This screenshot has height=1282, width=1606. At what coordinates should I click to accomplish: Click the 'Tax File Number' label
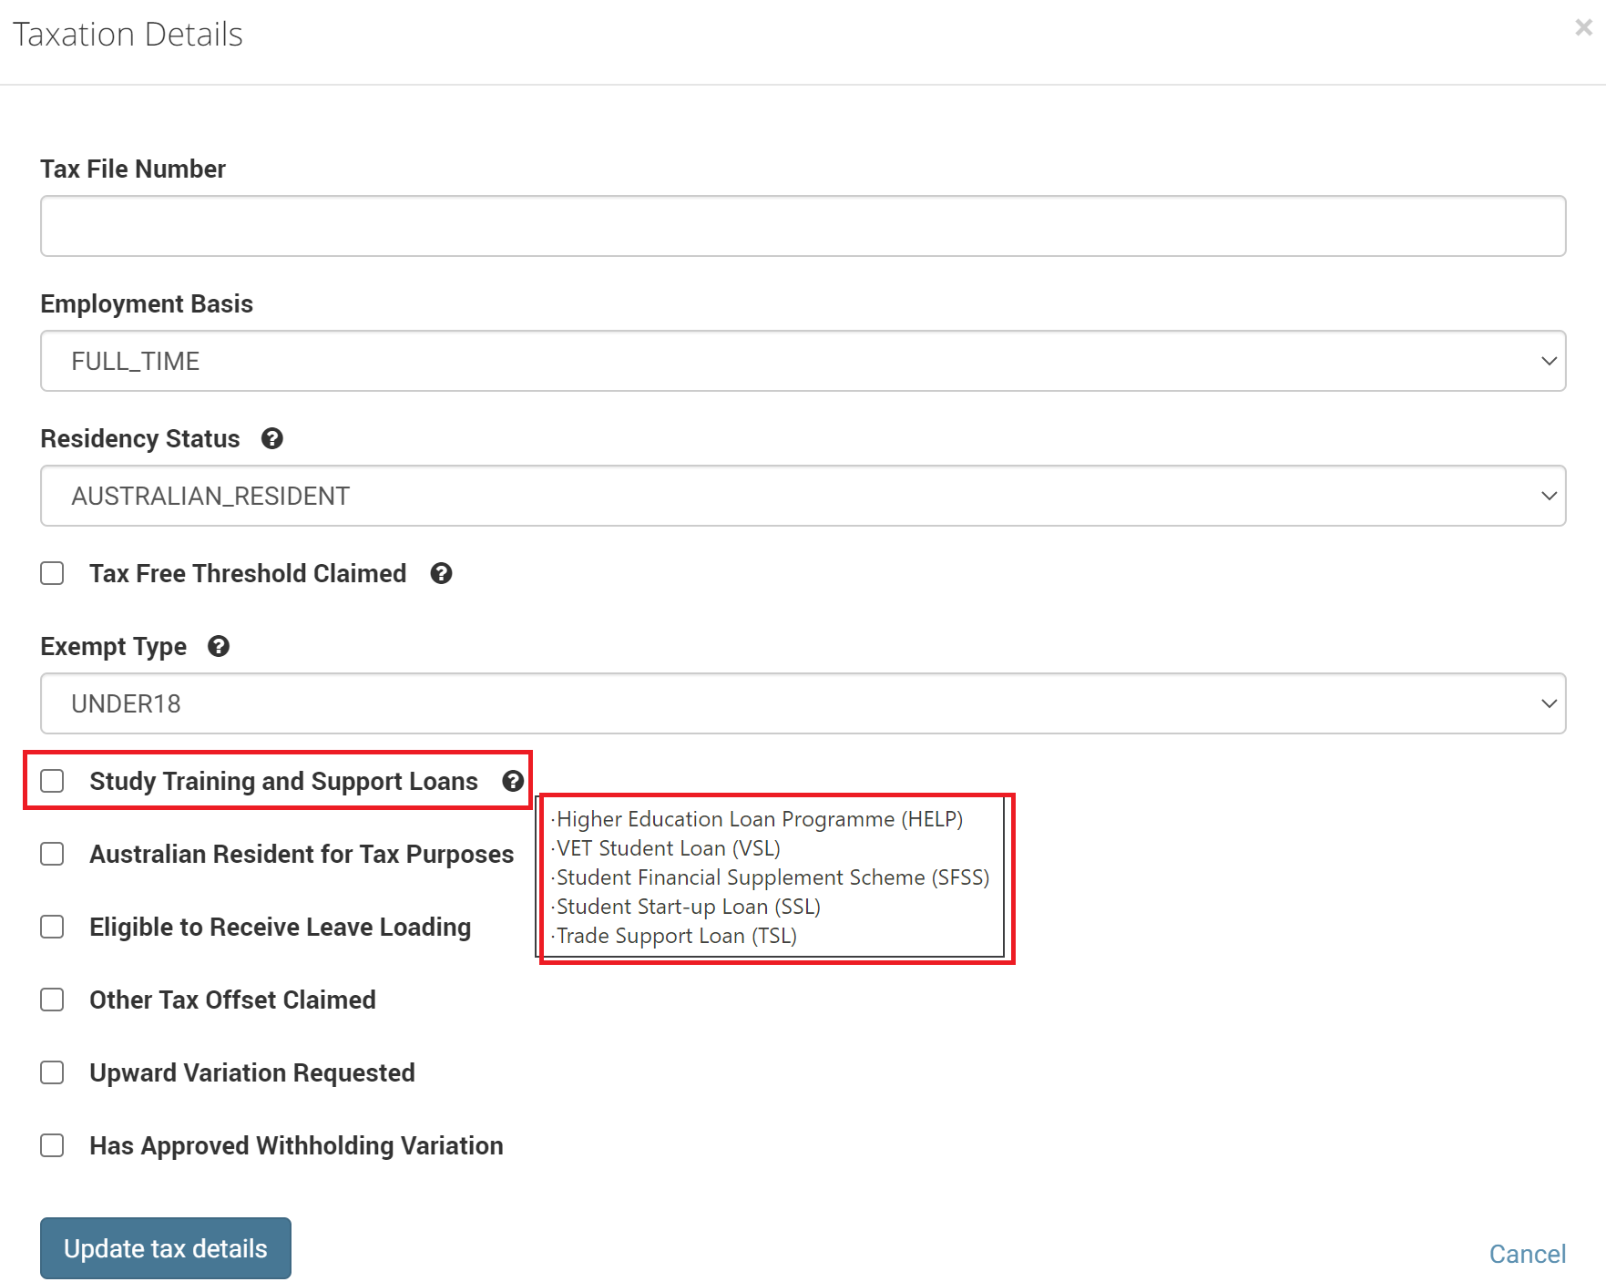click(x=133, y=169)
